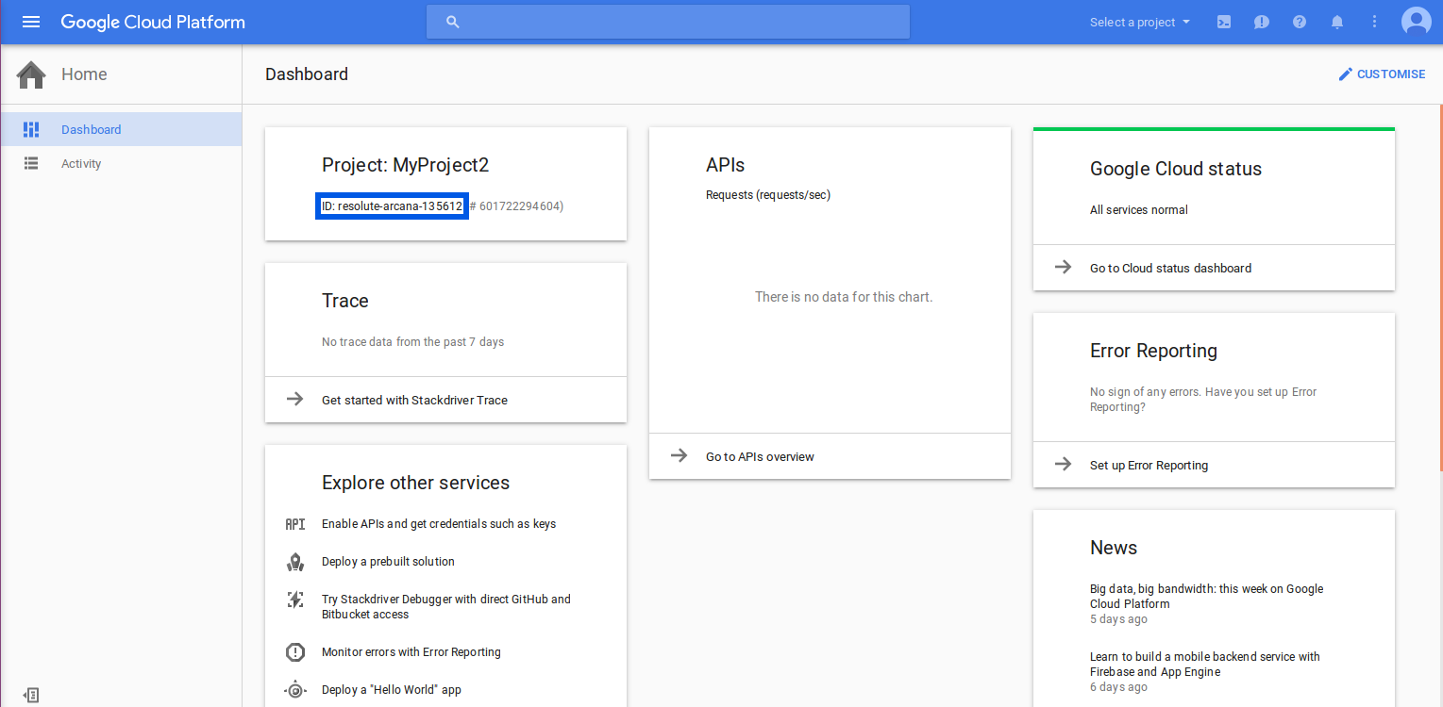1443x707 pixels.
Task: Open the send feedback icon
Action: click(1262, 22)
